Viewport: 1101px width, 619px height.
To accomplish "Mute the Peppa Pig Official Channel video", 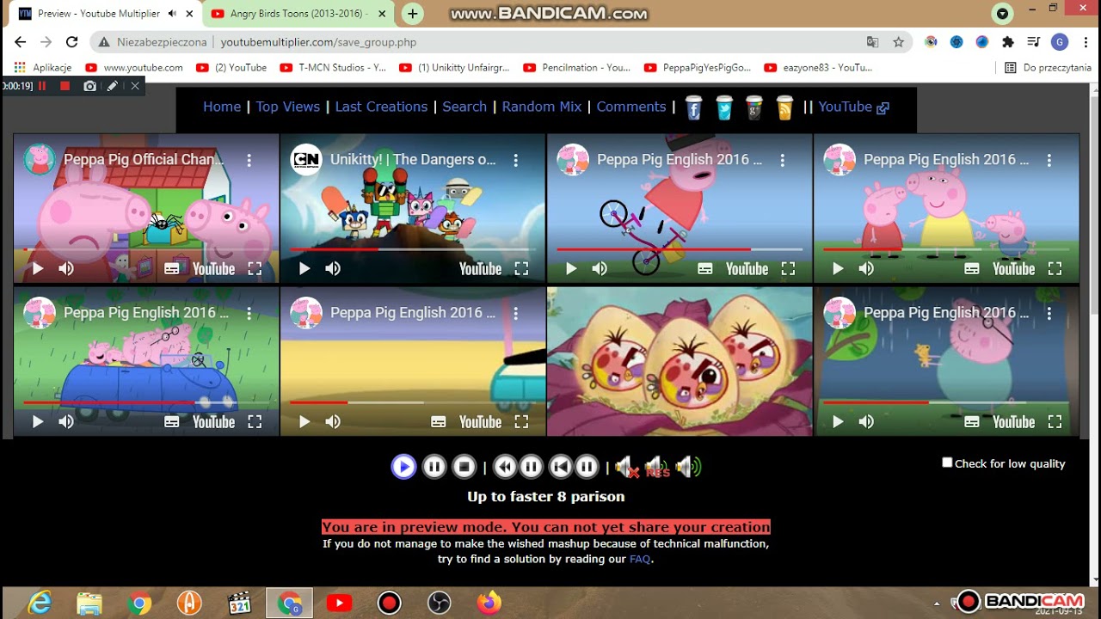I will (x=66, y=268).
